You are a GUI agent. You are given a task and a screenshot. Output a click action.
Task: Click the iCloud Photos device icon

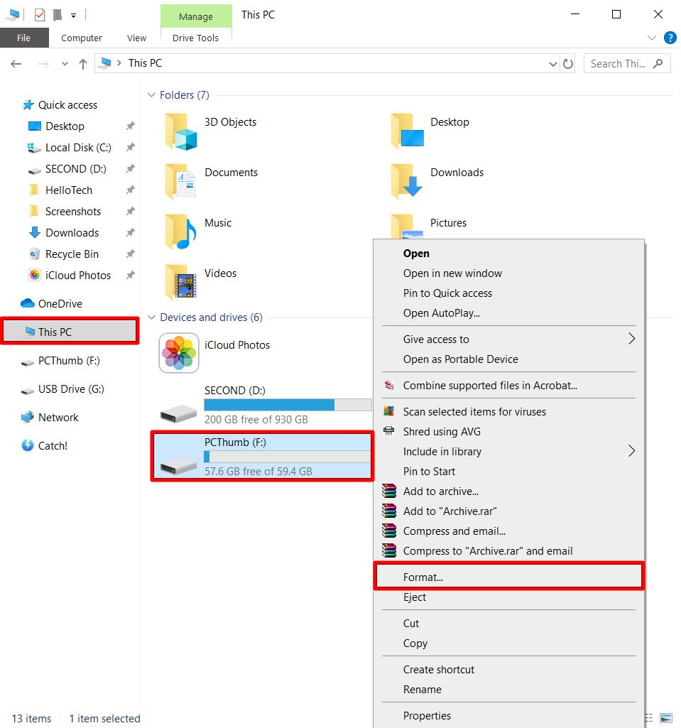click(179, 353)
